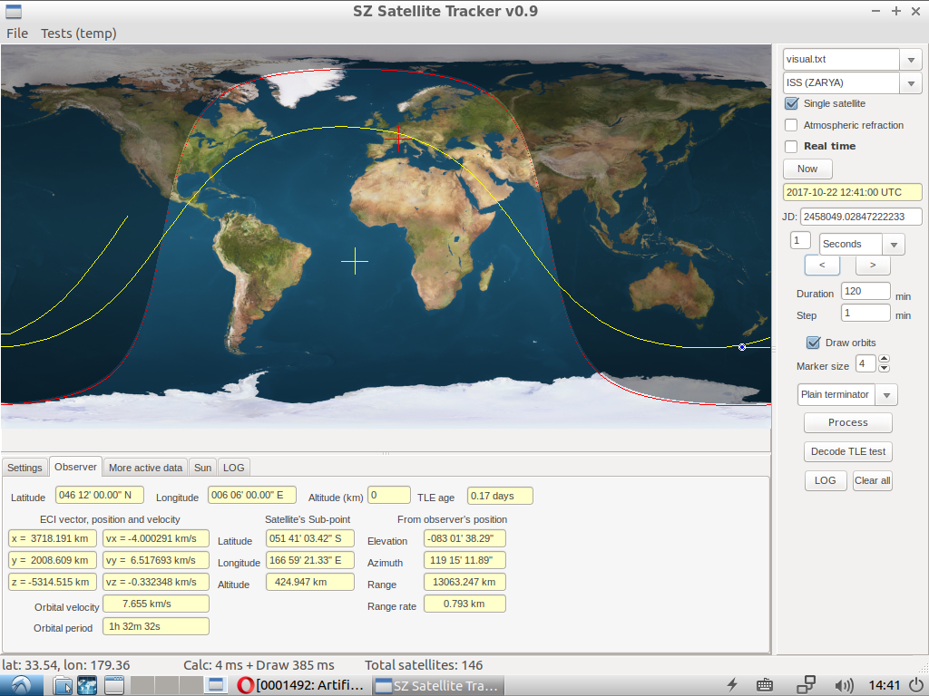929x696 pixels.
Task: Open the network tray icon
Action: coord(806,685)
